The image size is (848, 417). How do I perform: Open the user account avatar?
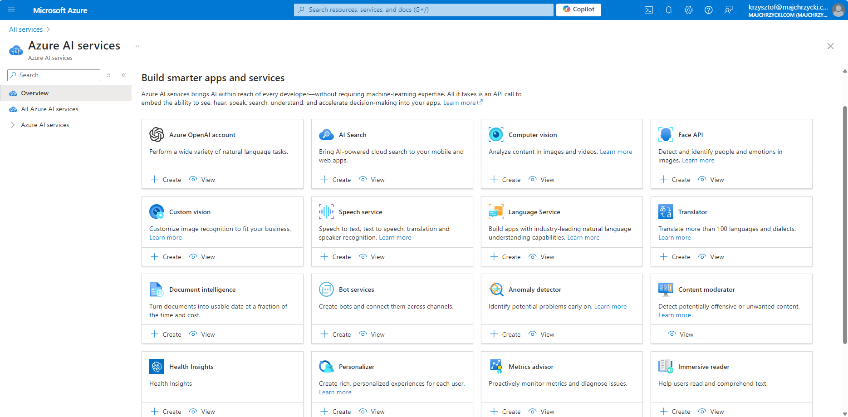838,10
